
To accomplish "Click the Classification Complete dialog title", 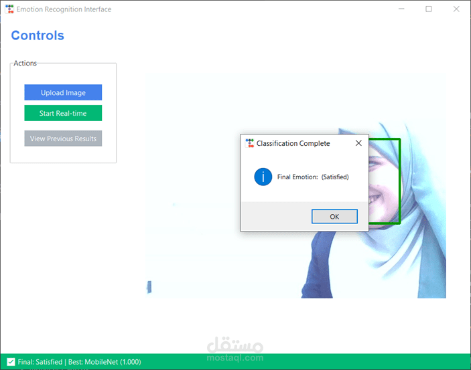I will tap(293, 143).
